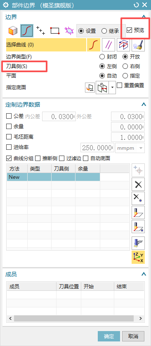Click the purple crossed-out boundary icon
The height and width of the screenshot is (346, 151).
(69, 31)
